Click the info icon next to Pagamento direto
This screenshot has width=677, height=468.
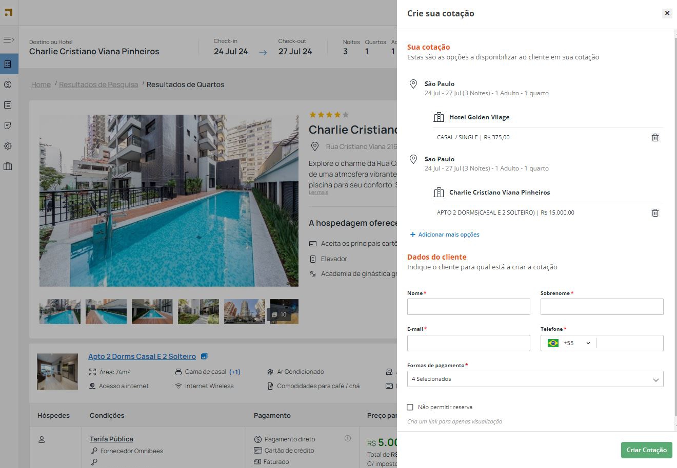(x=348, y=438)
